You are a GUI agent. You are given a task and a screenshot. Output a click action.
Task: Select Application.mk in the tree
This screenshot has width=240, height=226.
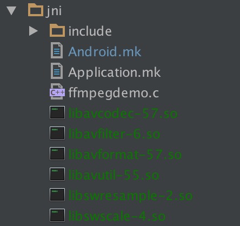[115, 73]
